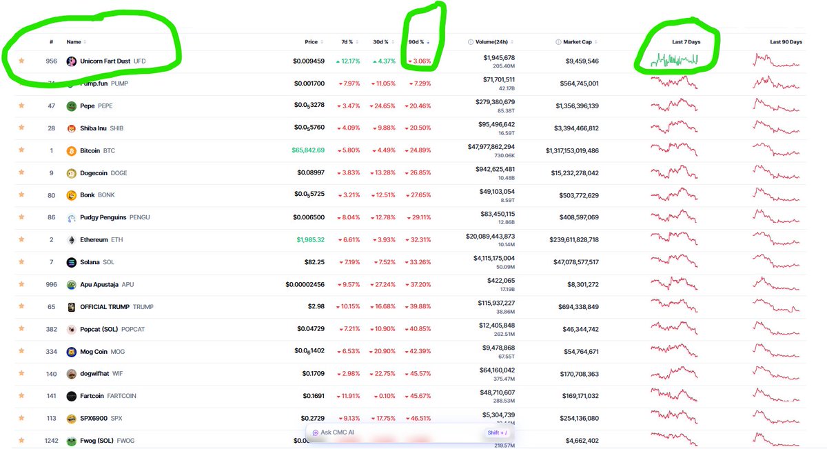Click the Ethereum price $1,985.32
The image size is (827, 449).
tap(311, 240)
